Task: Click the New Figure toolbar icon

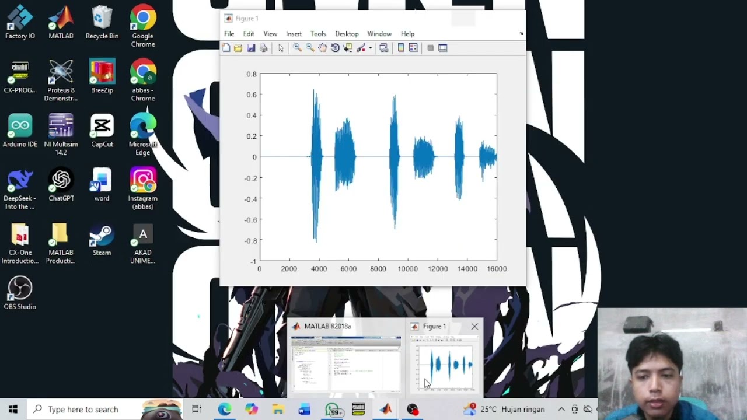Action: pos(226,48)
